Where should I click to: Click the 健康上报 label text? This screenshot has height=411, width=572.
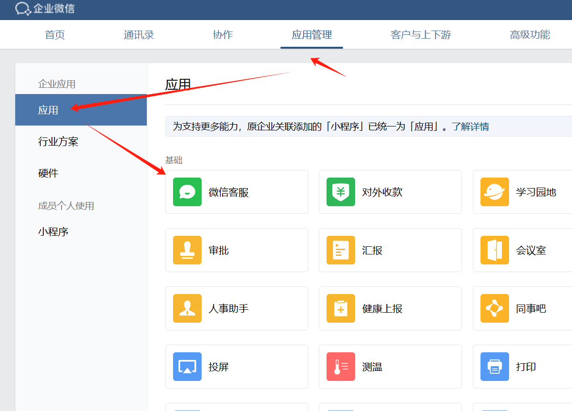[382, 309]
